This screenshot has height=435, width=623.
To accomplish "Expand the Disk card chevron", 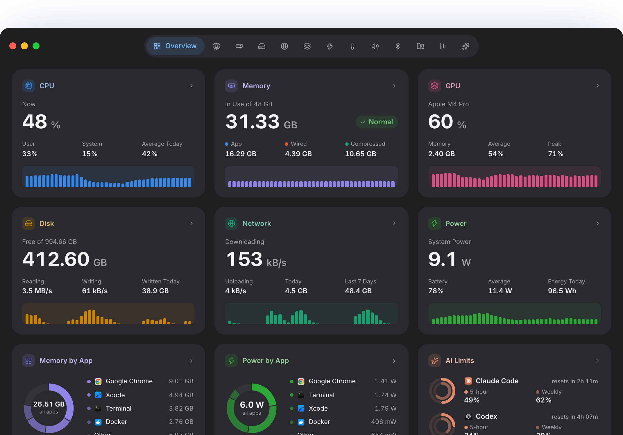I will 191,223.
